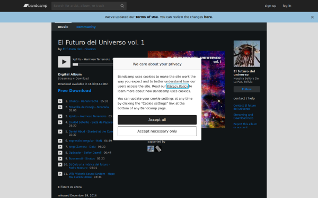Follow El futuro del universo
The height and width of the screenshot is (198, 318).
[x=247, y=89]
